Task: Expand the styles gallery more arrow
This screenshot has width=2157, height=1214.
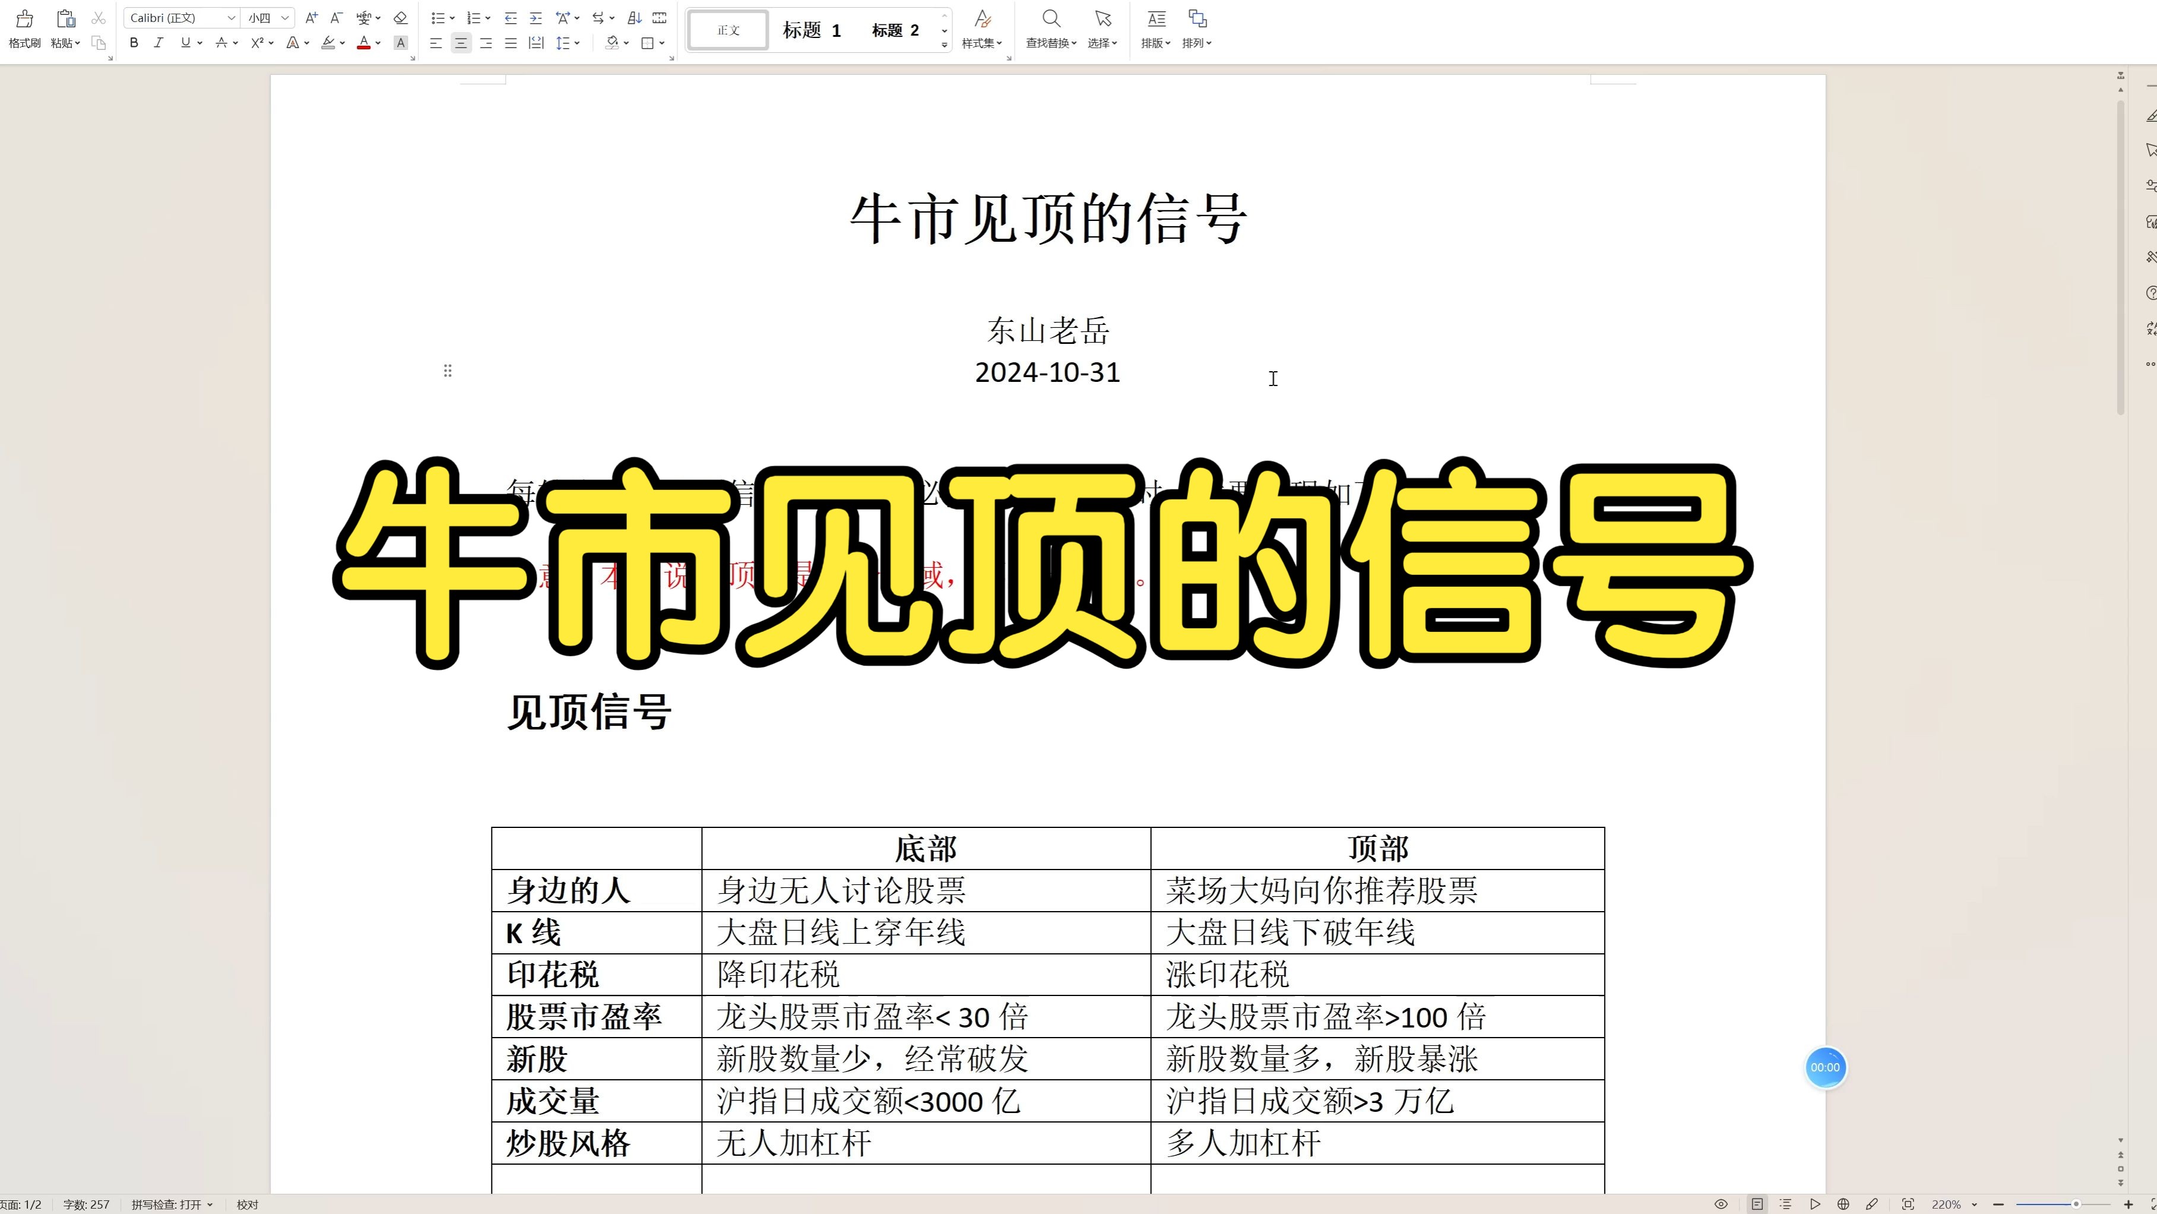Action: click(945, 45)
